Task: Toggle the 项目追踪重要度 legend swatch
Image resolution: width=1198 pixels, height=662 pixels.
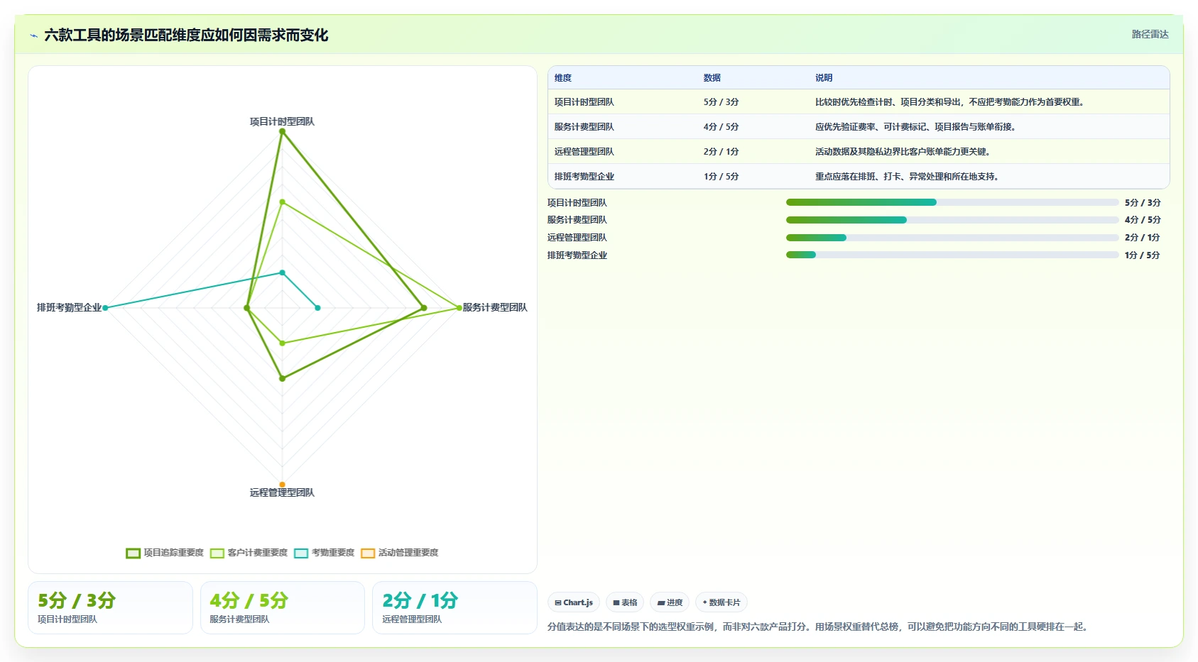Action: click(133, 553)
